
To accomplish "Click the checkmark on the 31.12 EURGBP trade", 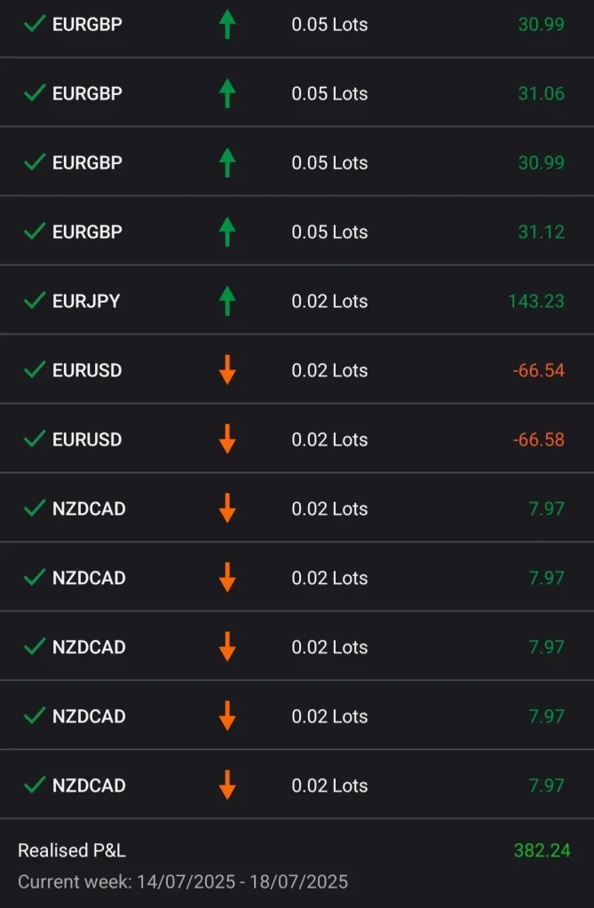I will (35, 232).
